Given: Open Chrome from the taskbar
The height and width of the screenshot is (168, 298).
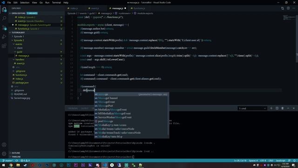Looking at the screenshot, I should point(11,165).
